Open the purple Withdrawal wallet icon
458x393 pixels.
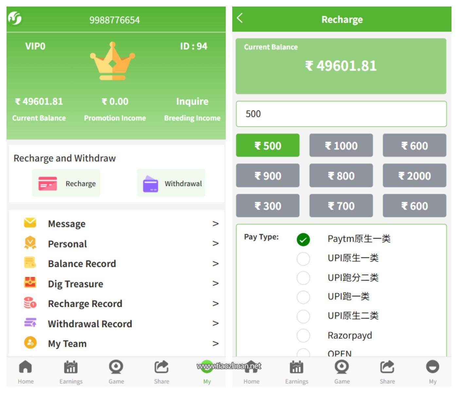(x=150, y=183)
